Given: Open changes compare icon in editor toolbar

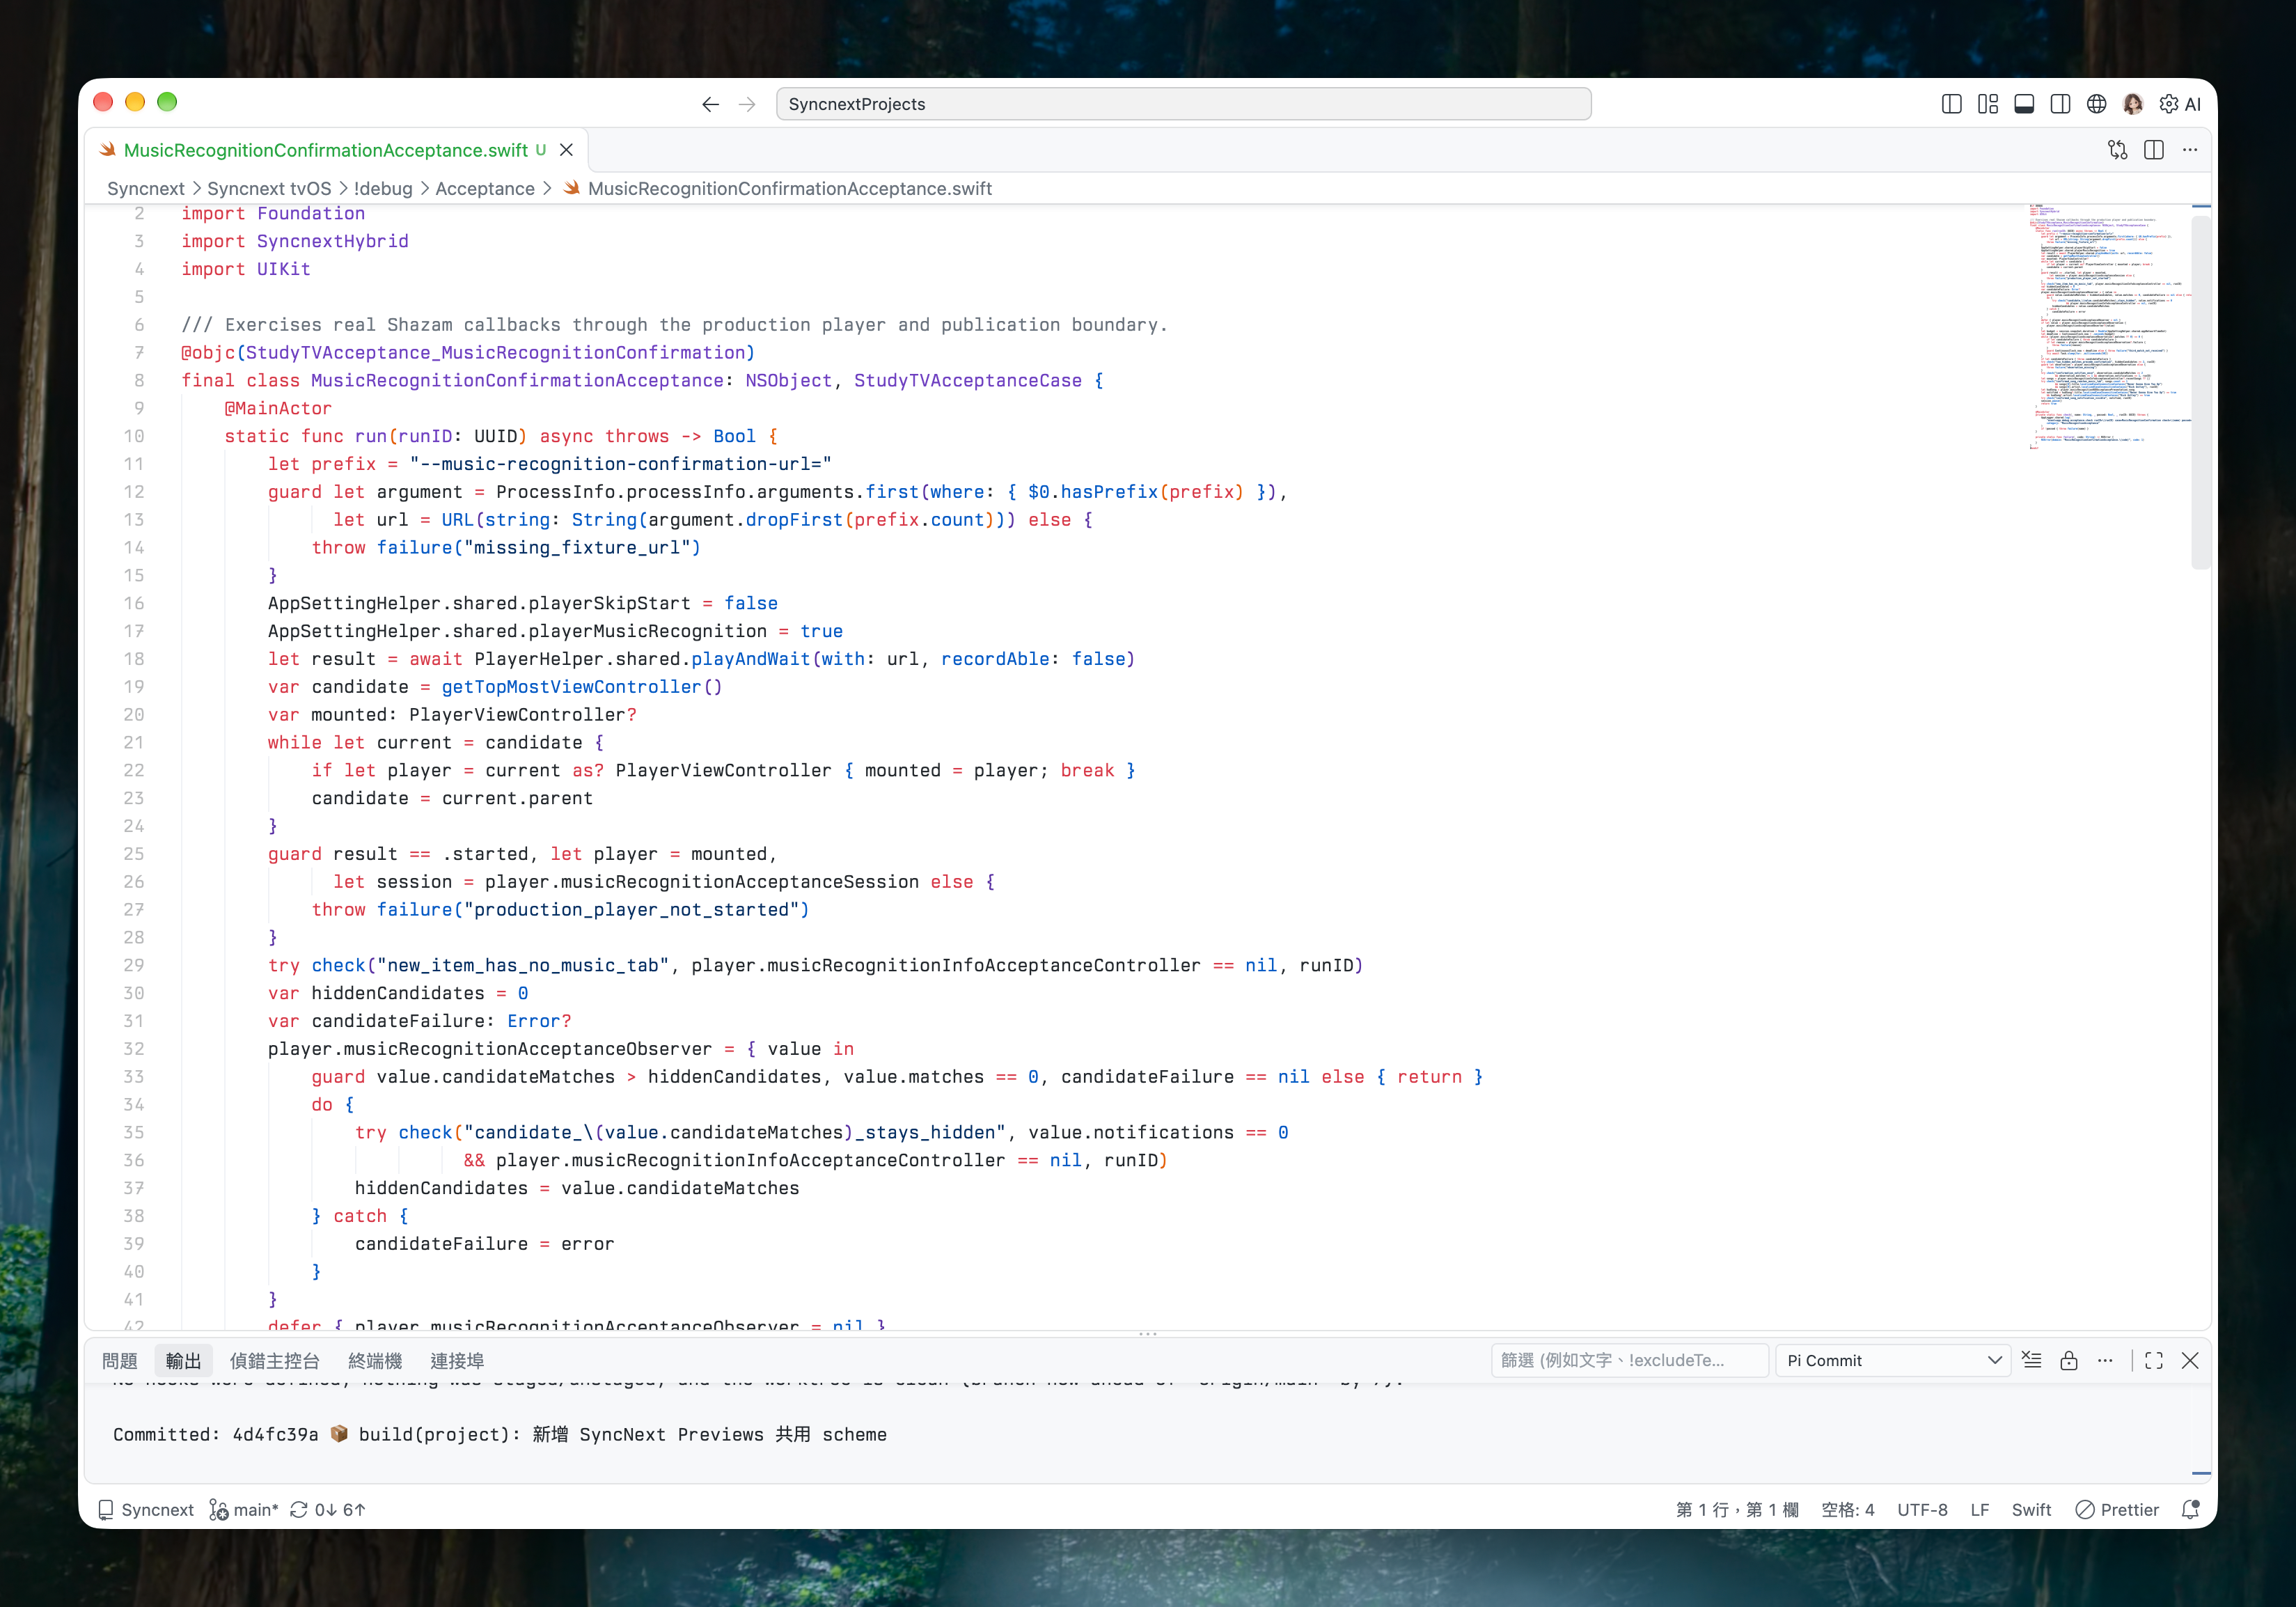Looking at the screenshot, I should tap(2118, 150).
